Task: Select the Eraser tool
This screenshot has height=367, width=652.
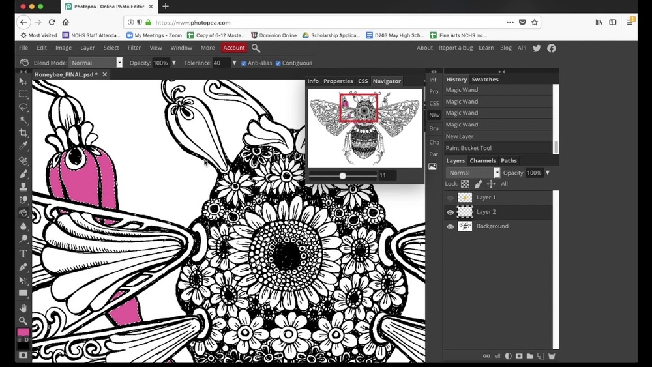Action: (23, 200)
